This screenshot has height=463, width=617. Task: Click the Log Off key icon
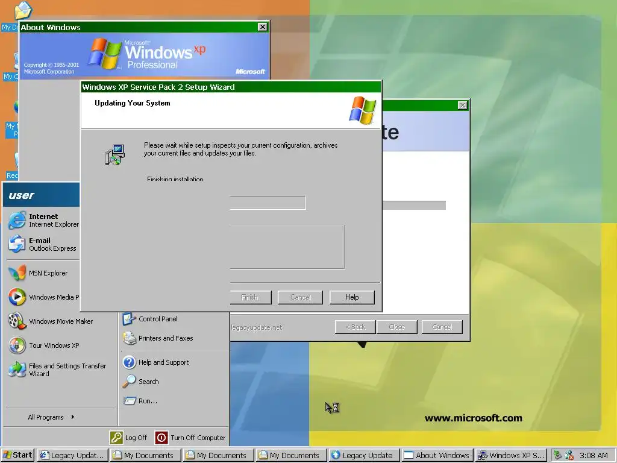tap(116, 438)
